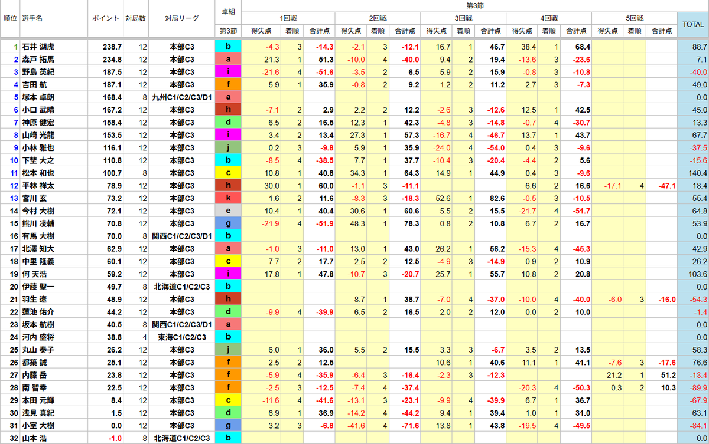Image resolution: width=709 pixels, height=444 pixels.
Task: Select player name 野島 英紀
Action: [x=37, y=71]
